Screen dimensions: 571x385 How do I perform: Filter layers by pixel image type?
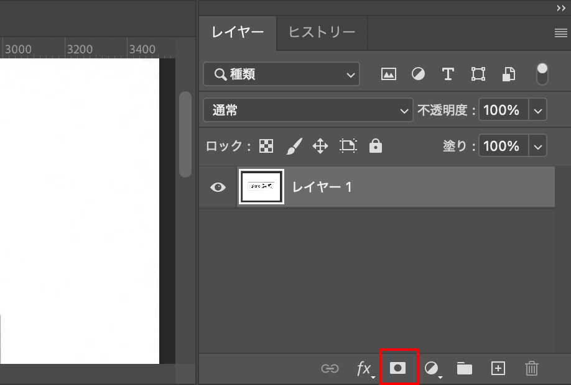click(389, 75)
